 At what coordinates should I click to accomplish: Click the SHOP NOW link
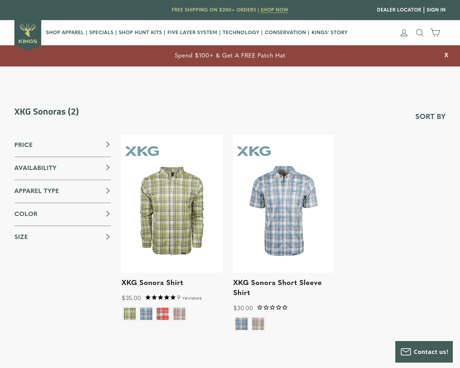[x=274, y=10]
